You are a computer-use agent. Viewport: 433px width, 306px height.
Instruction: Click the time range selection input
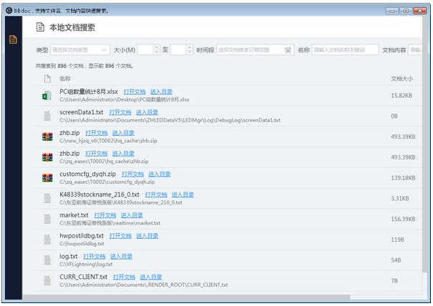click(x=249, y=50)
